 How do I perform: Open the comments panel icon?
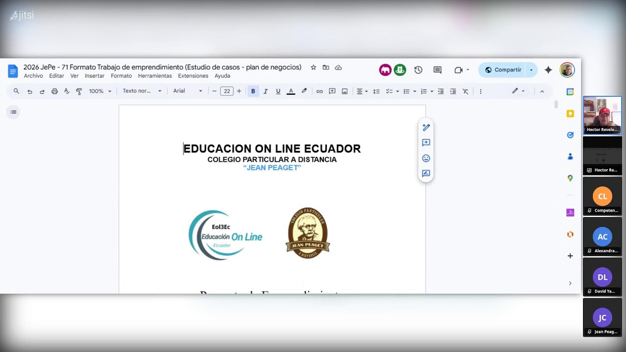coord(438,70)
